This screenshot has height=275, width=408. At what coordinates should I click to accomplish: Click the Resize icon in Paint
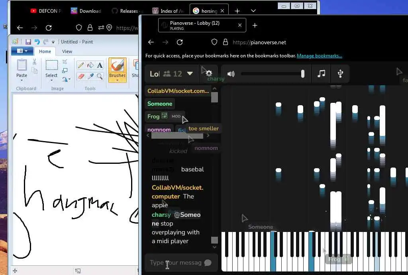click(x=65, y=71)
